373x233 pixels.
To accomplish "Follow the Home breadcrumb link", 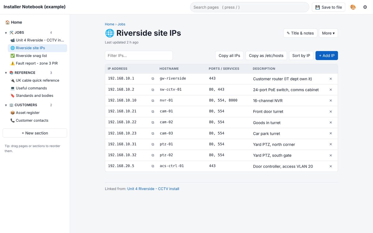I will pyautogui.click(x=109, y=24).
